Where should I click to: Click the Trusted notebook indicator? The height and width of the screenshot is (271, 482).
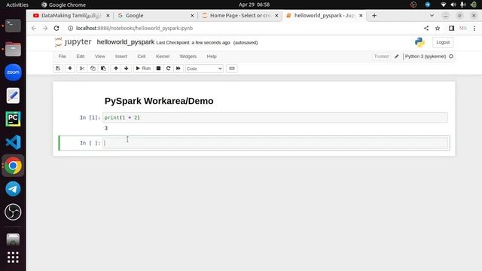coord(381,56)
